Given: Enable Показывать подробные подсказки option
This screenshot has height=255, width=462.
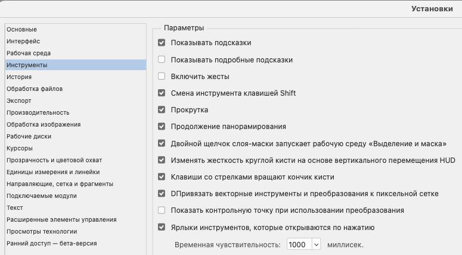Looking at the screenshot, I should tap(162, 59).
